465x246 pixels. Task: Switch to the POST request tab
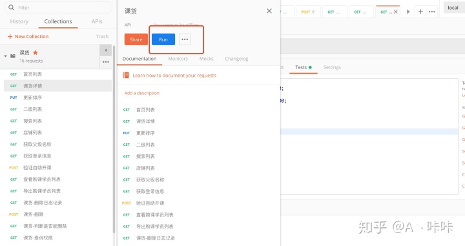click(307, 12)
